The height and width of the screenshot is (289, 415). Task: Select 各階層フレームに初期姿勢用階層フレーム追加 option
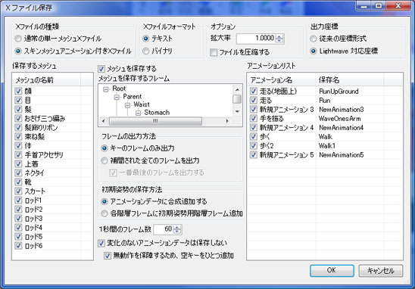(105, 213)
